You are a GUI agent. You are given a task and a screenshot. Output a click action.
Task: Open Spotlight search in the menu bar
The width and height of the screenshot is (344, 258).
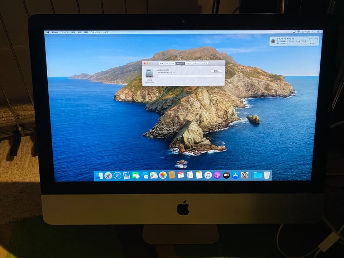coord(314,32)
